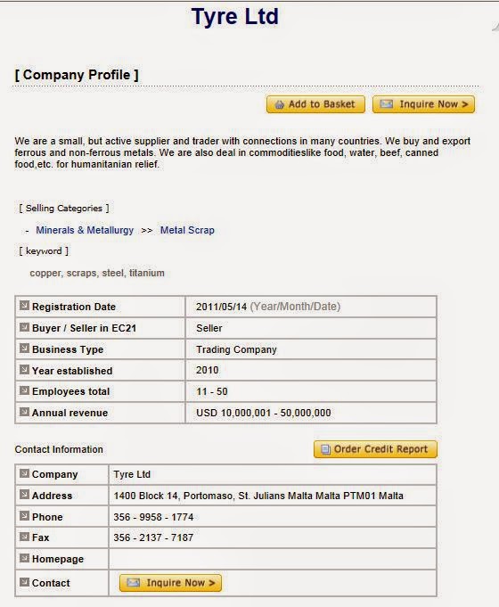The image size is (499, 607).
Task: Click the envelope icon on top Inquire Now
Action: [386, 103]
